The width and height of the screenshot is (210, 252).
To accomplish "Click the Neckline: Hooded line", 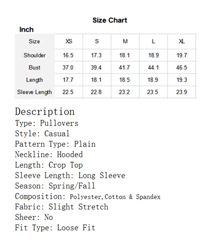I will point(49,155).
